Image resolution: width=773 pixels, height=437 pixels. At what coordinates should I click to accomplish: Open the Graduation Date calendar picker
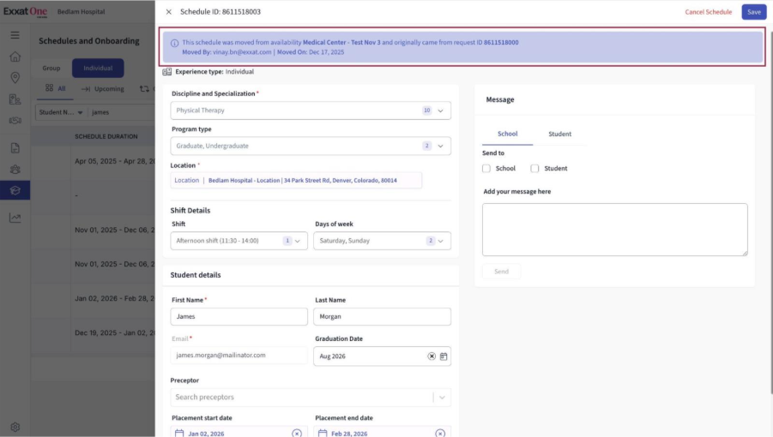[x=444, y=356]
